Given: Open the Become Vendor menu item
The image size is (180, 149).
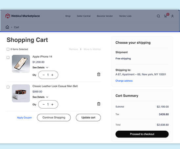Looking at the screenshot, I should pyautogui.click(x=105, y=16).
